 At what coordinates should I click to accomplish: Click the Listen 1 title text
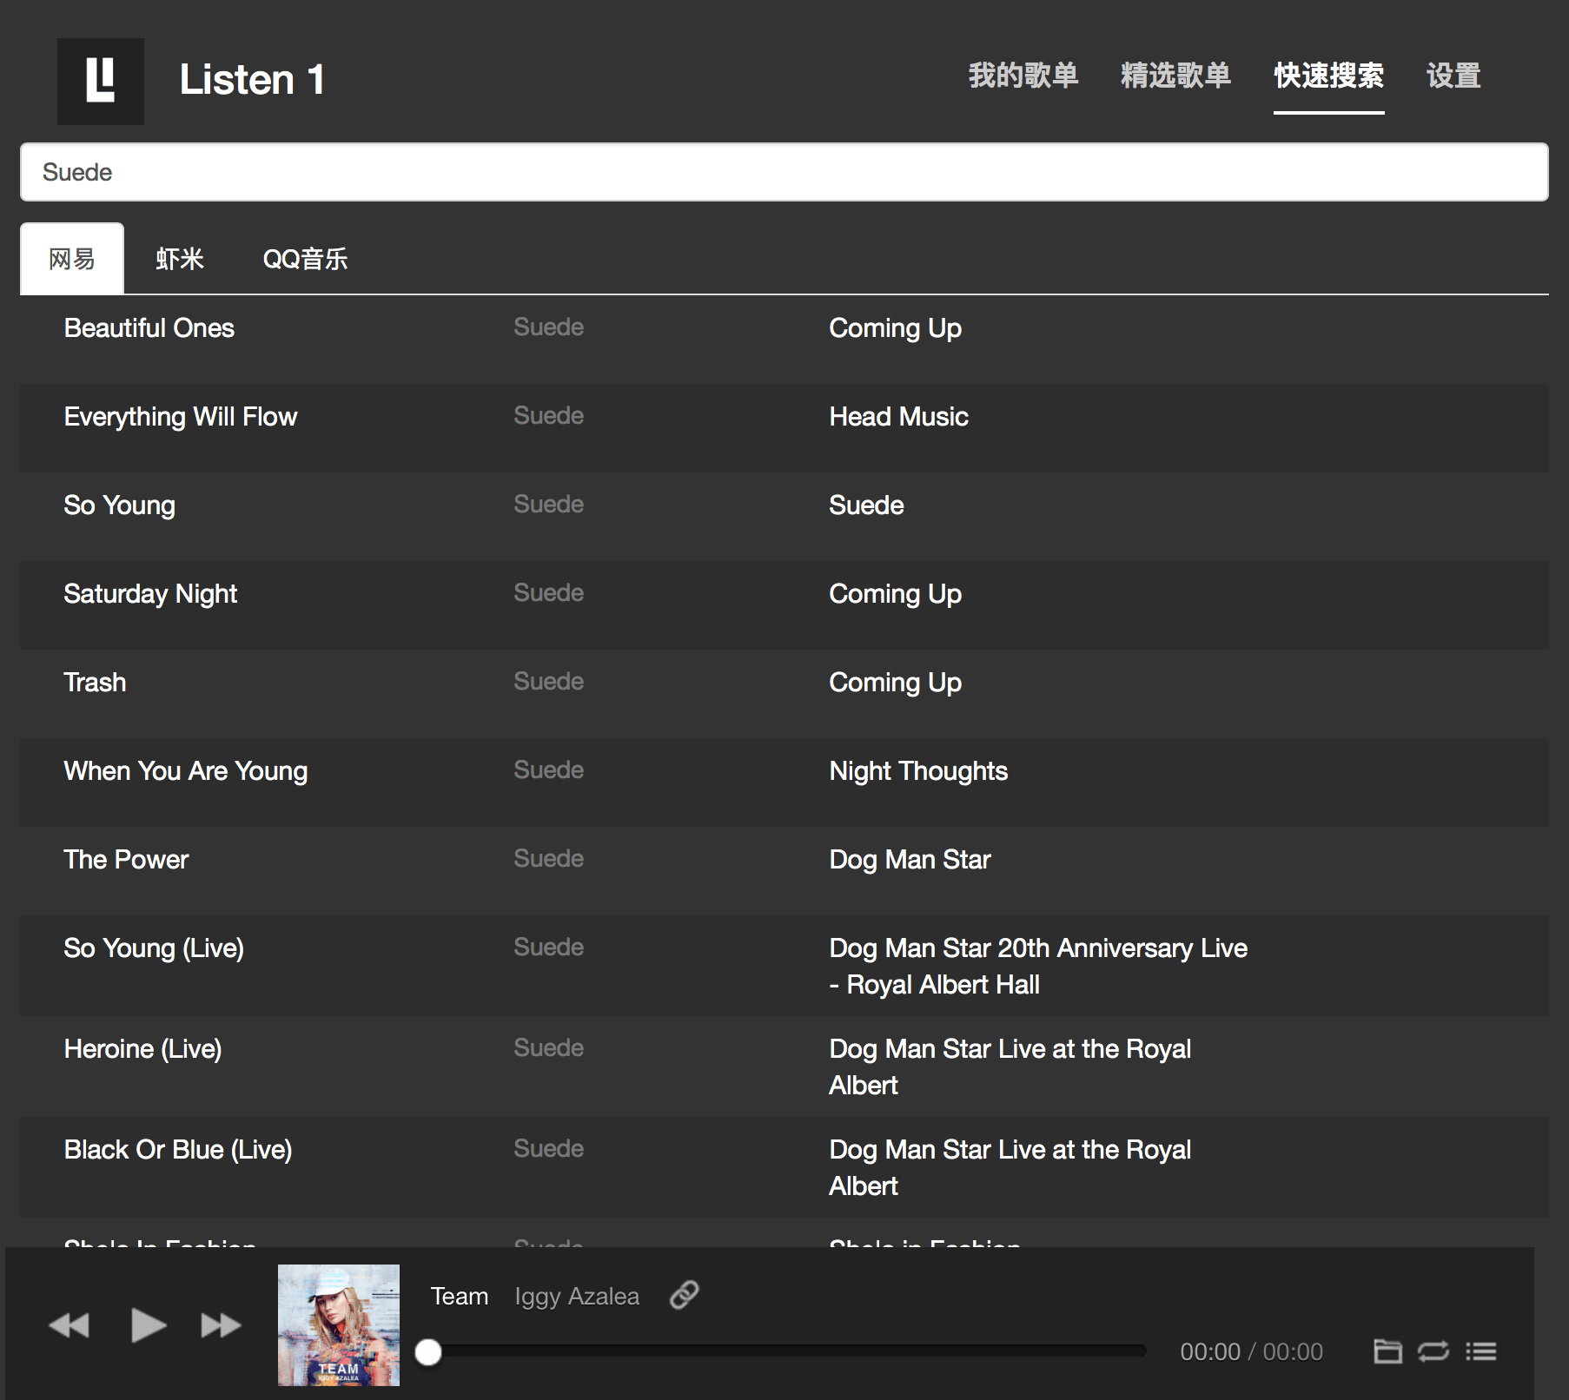pyautogui.click(x=252, y=80)
